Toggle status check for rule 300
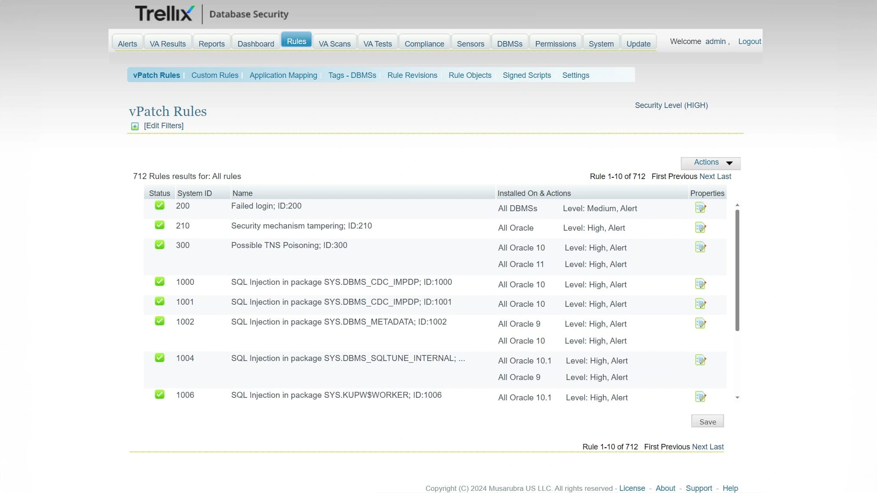877x493 pixels. (159, 245)
